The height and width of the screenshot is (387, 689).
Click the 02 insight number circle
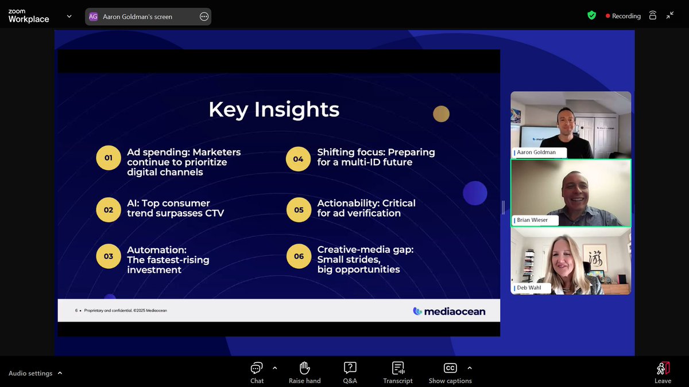(x=109, y=210)
